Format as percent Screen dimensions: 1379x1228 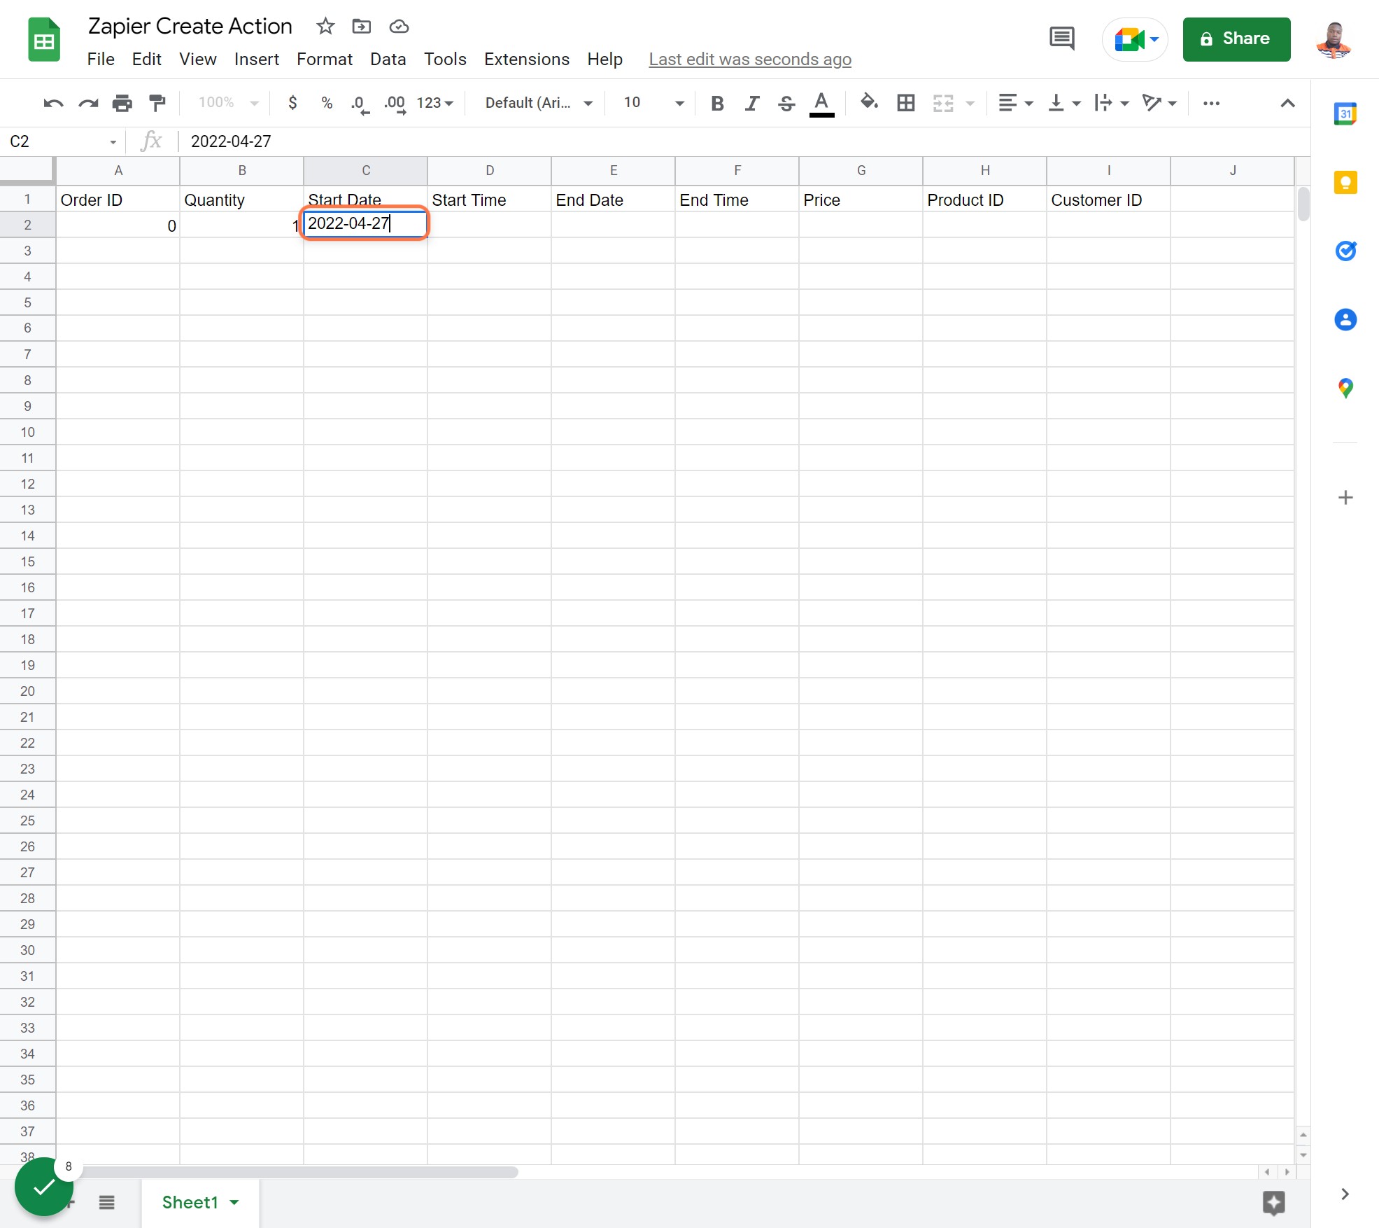tap(327, 103)
